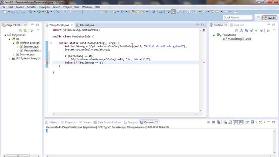Screen dimensions: 279x157
Task: Expand the JRE System Library node
Action: 10,58
